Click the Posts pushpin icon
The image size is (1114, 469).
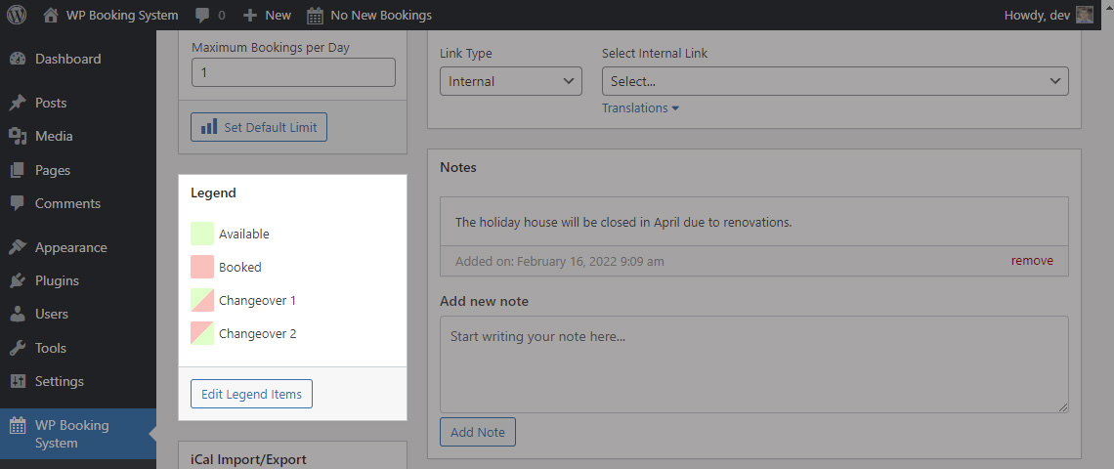point(18,103)
